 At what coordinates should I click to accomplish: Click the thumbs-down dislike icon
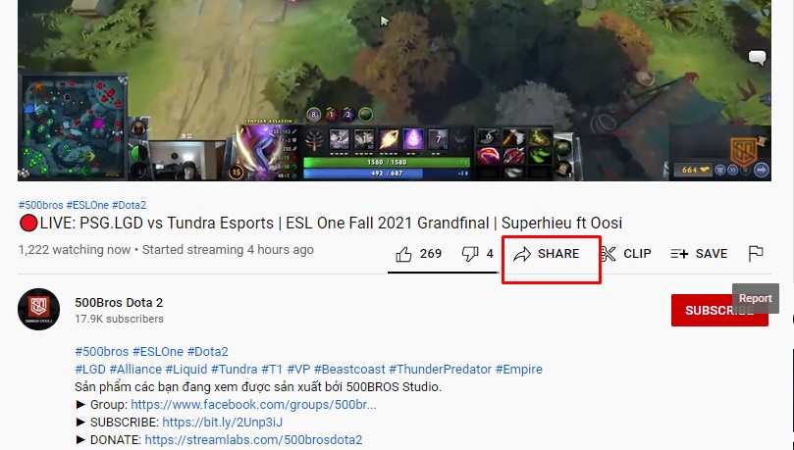pyautogui.click(x=470, y=254)
